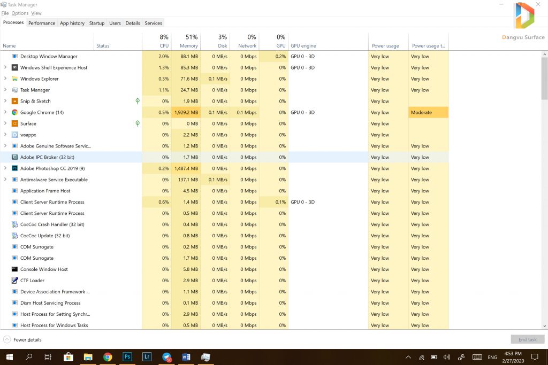Click the Windows Explorer process icon
Viewport: 548px width, 365px height.
[15, 79]
